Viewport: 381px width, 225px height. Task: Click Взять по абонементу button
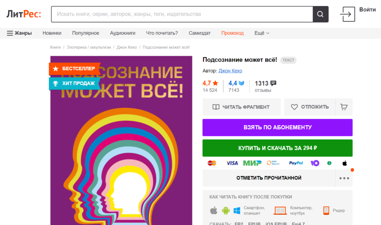coord(278,127)
